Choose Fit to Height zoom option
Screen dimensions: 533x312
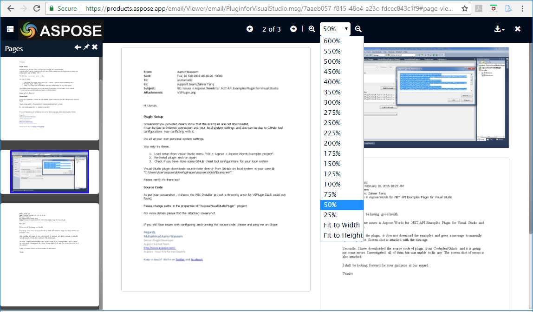point(342,235)
